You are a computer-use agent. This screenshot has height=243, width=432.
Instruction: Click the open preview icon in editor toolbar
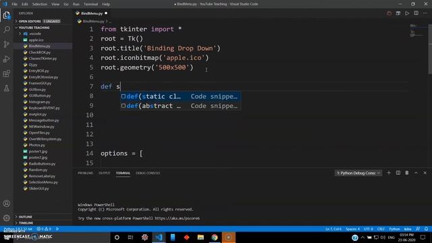pyautogui.click(x=398, y=13)
